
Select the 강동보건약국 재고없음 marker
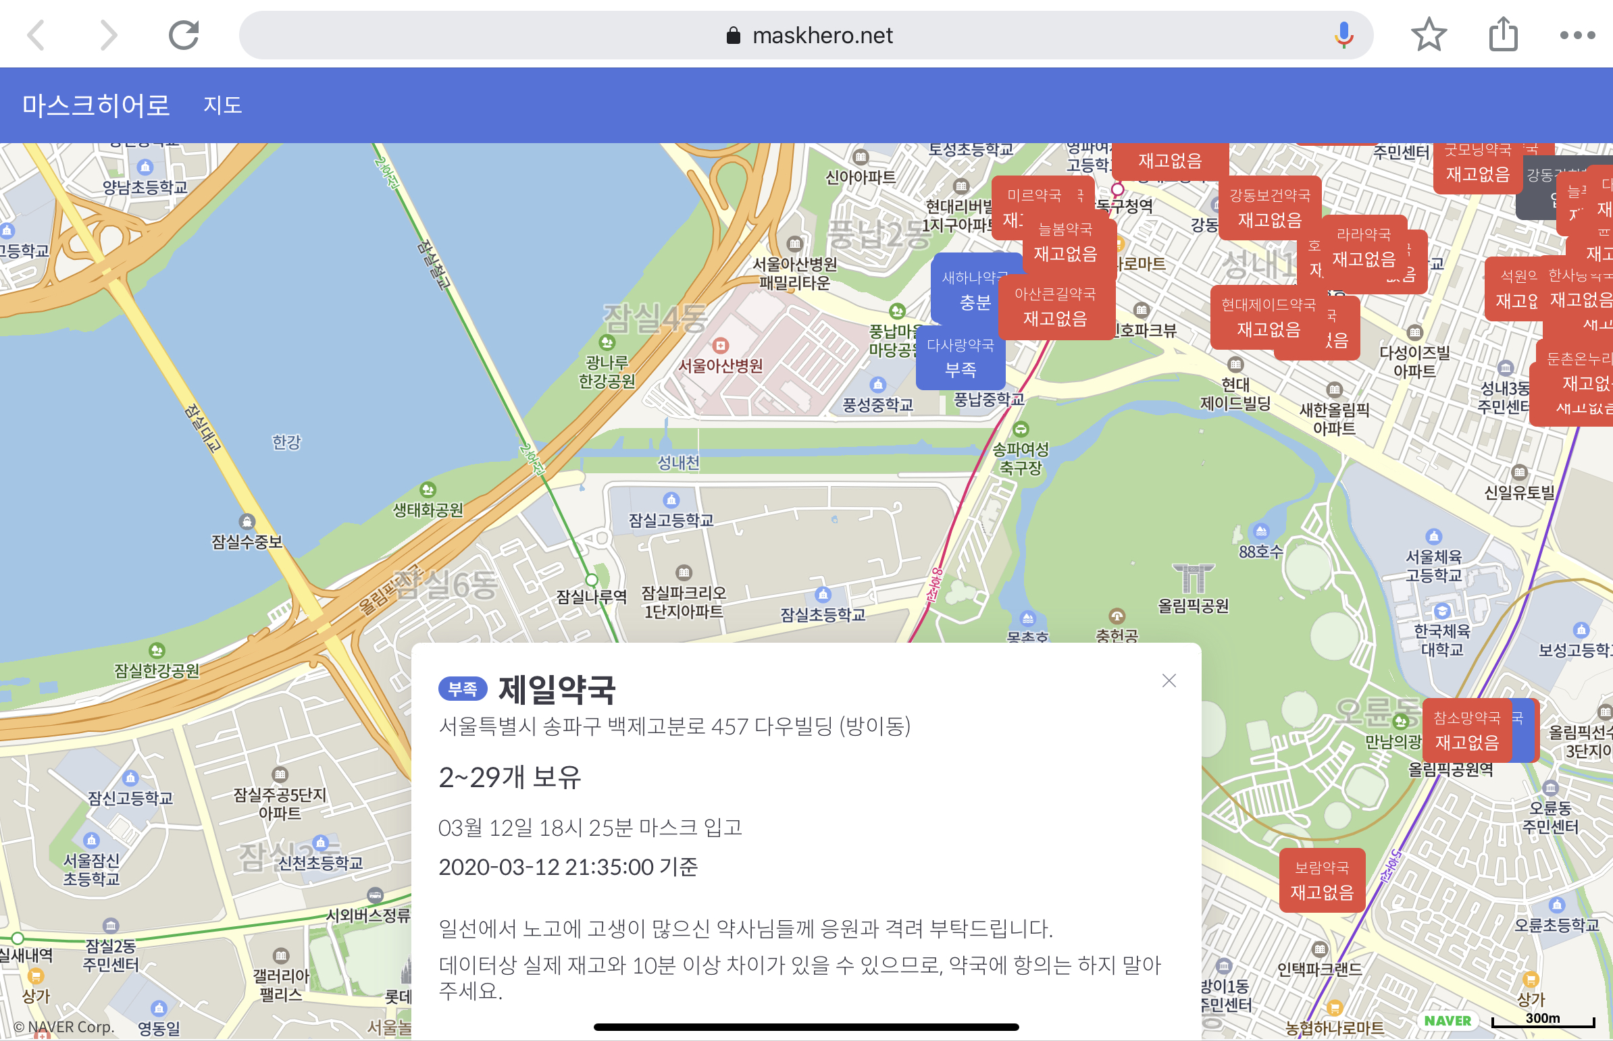[x=1269, y=207]
